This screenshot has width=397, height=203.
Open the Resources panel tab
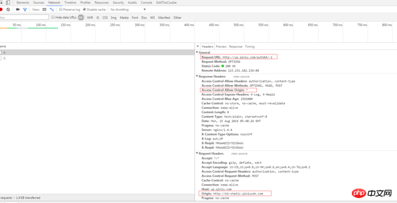102,3
